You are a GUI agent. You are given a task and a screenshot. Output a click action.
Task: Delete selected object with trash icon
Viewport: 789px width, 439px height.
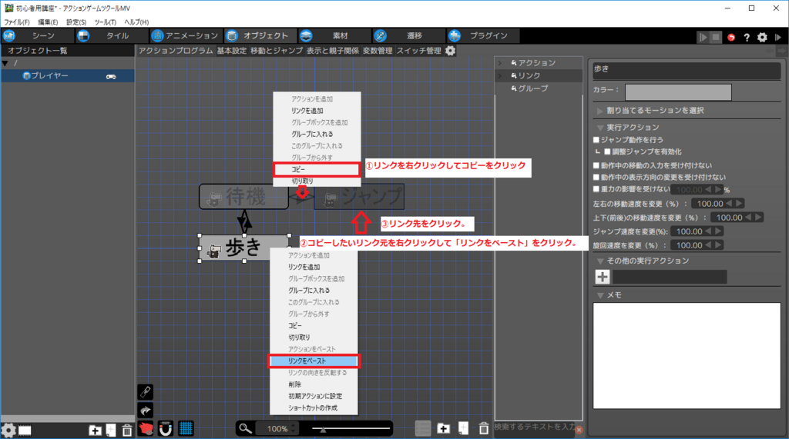point(127,430)
